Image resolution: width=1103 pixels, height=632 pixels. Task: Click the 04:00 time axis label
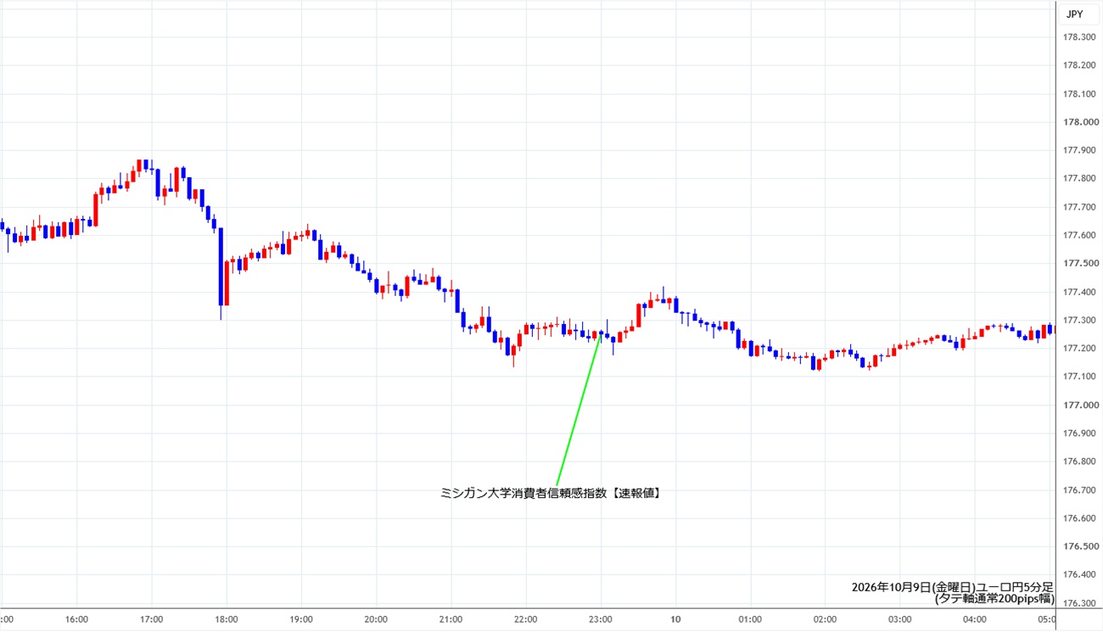pyautogui.click(x=975, y=619)
